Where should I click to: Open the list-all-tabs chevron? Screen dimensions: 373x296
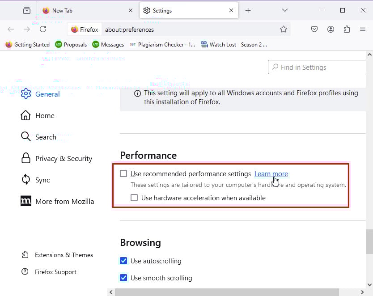tap(285, 10)
